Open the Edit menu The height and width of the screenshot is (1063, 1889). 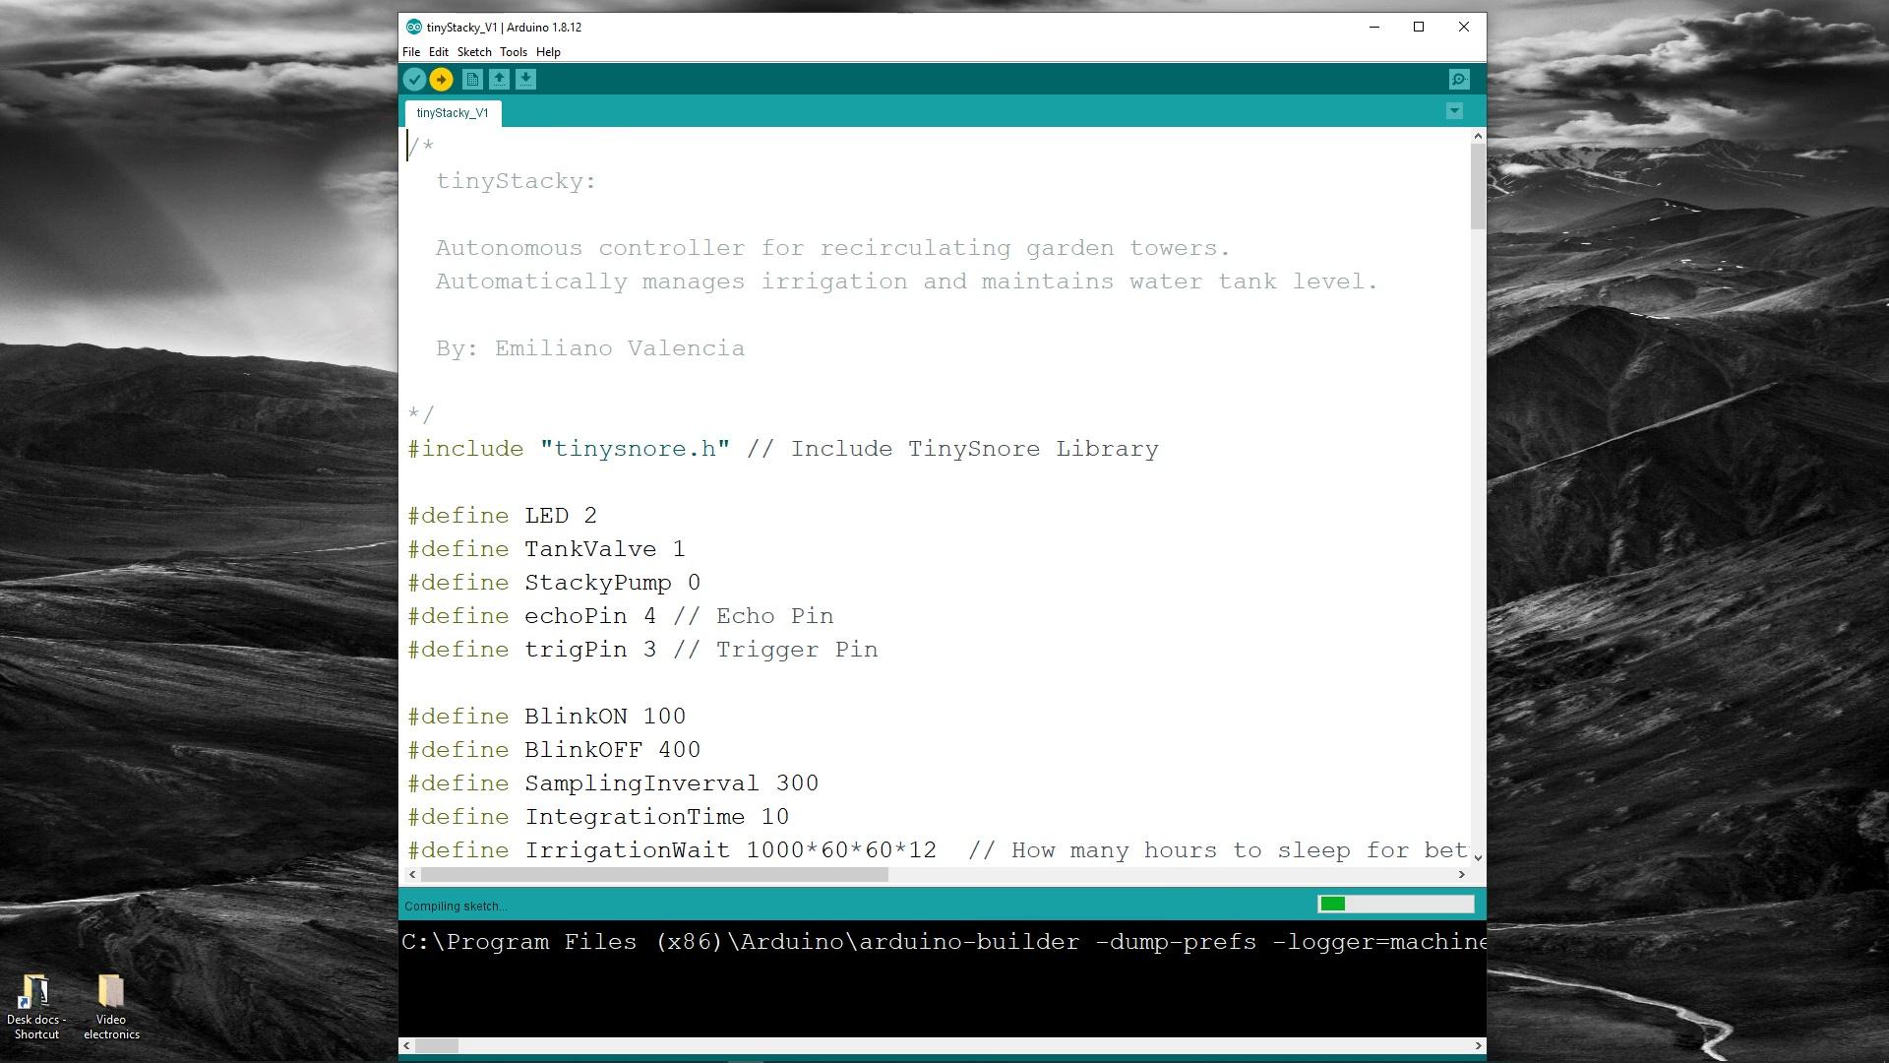(x=439, y=52)
